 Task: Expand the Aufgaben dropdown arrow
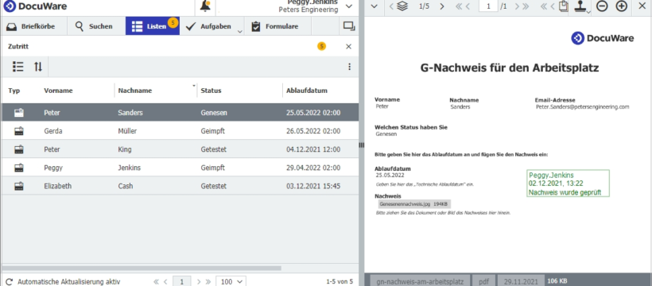click(x=240, y=31)
